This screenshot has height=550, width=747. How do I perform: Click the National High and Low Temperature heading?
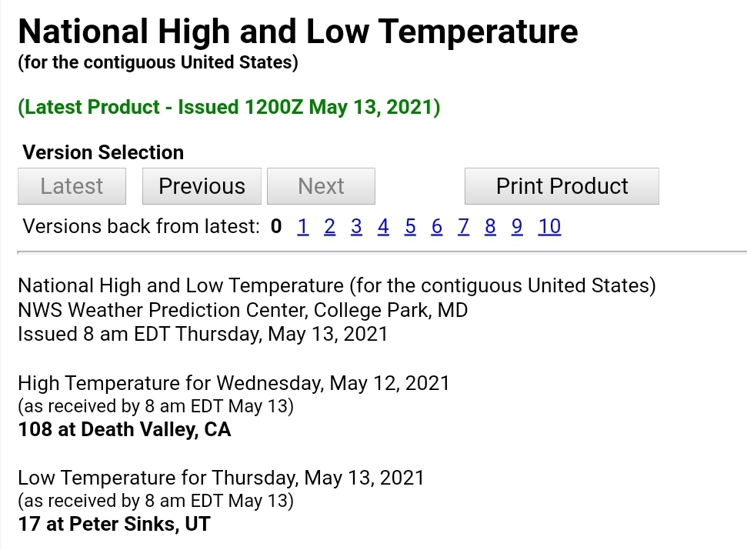(x=298, y=32)
